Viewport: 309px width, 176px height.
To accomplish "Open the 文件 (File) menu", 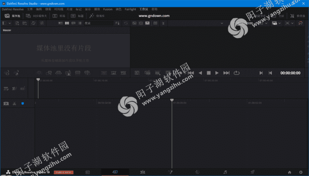I will [30, 9].
